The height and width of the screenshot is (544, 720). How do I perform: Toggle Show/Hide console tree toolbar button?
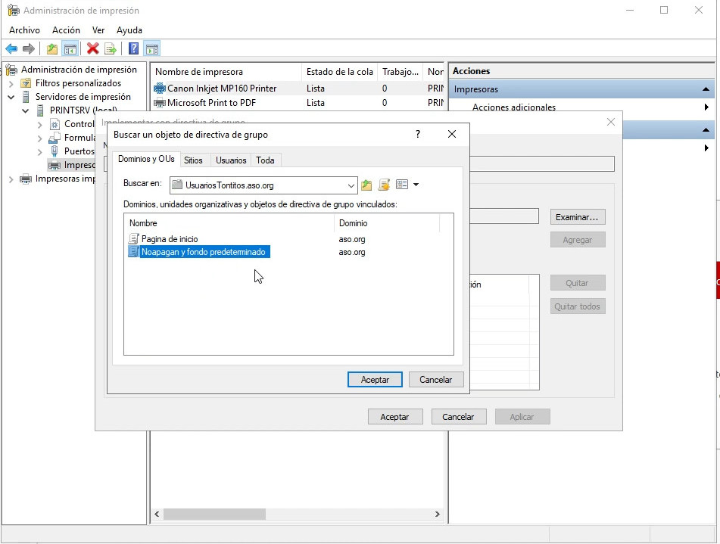70,49
